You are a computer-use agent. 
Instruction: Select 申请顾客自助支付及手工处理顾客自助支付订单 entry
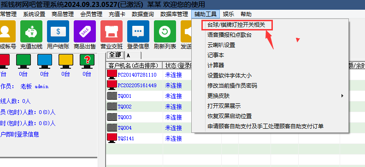(265, 126)
